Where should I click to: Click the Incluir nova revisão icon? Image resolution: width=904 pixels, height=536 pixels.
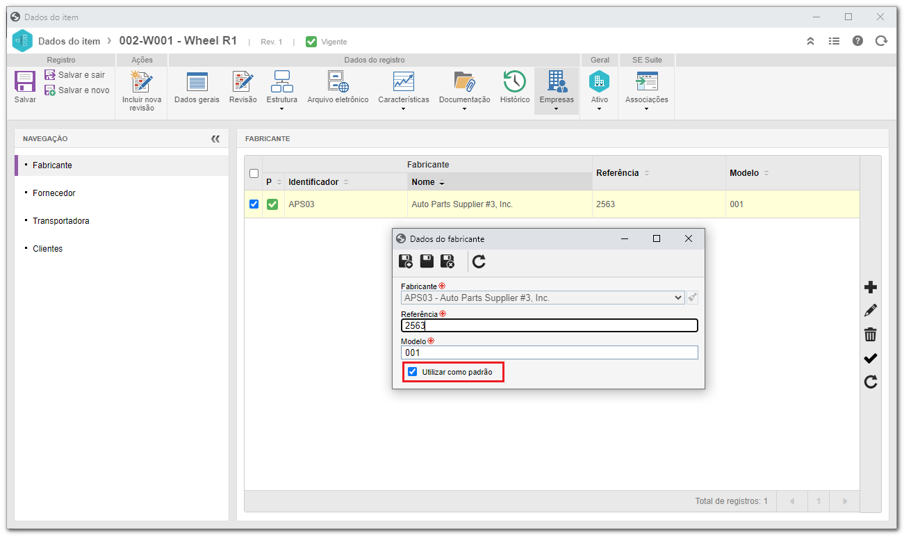pyautogui.click(x=142, y=91)
